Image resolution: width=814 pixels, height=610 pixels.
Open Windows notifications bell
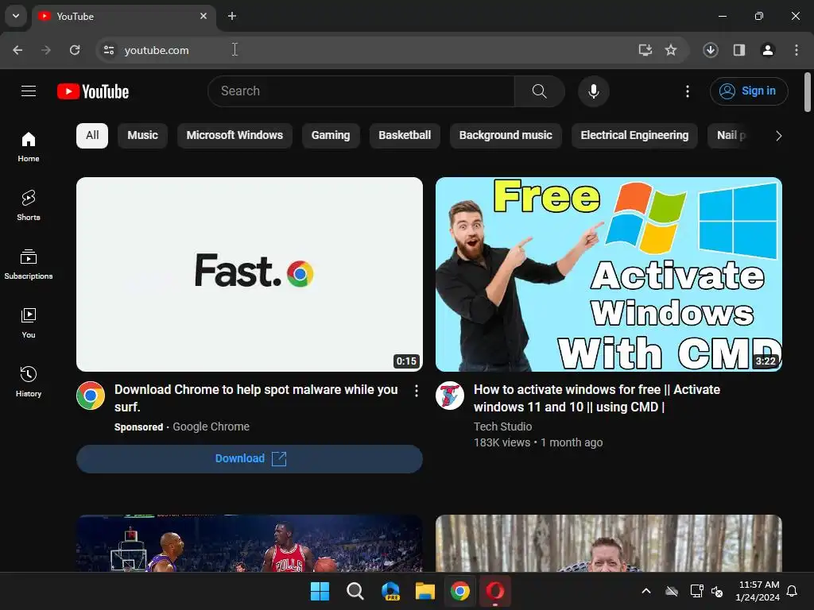click(x=793, y=591)
